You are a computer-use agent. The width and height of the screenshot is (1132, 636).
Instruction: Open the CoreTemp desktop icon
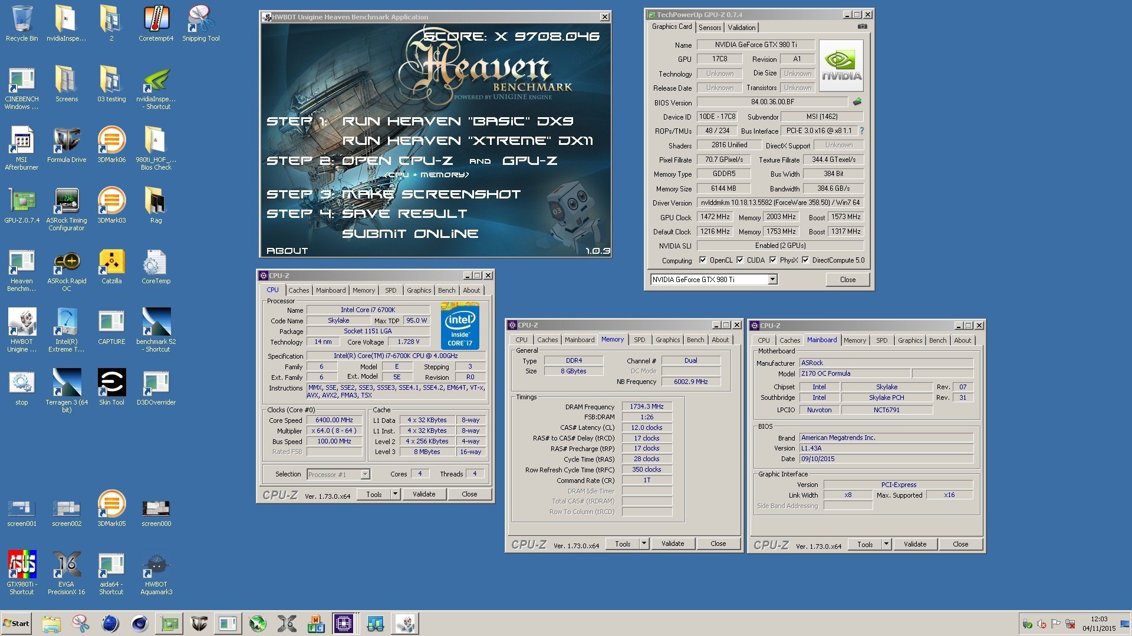coord(156,267)
